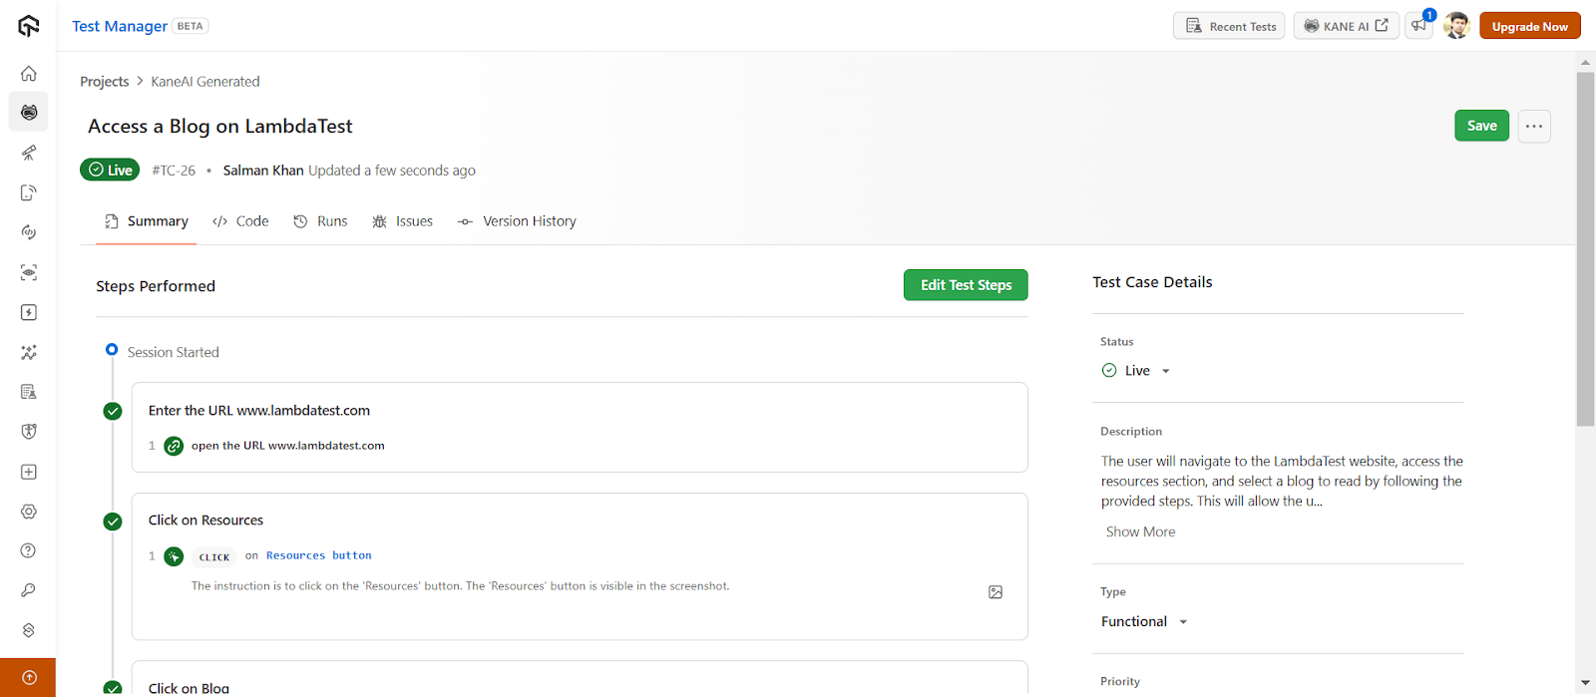This screenshot has width=1596, height=697.
Task: Go to the Projects breadcrumb link
Action: coord(105,82)
